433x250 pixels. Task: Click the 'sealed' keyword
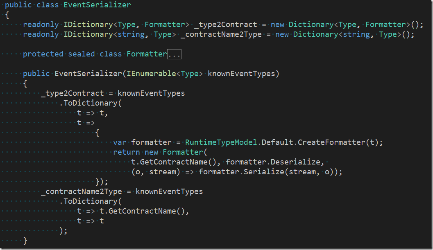(82, 54)
